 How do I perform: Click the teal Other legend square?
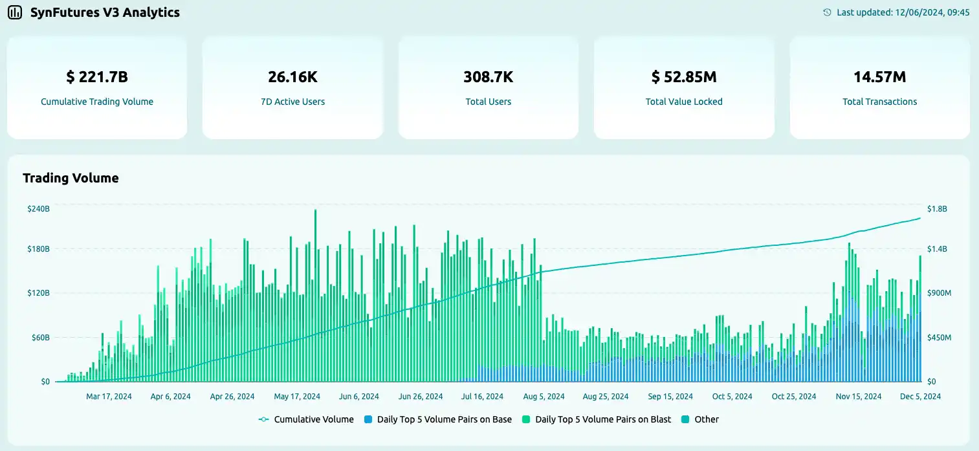pyautogui.click(x=686, y=419)
